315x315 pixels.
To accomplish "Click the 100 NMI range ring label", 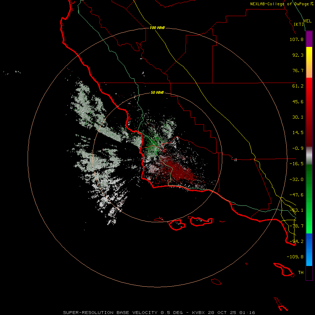I will coord(157,28).
